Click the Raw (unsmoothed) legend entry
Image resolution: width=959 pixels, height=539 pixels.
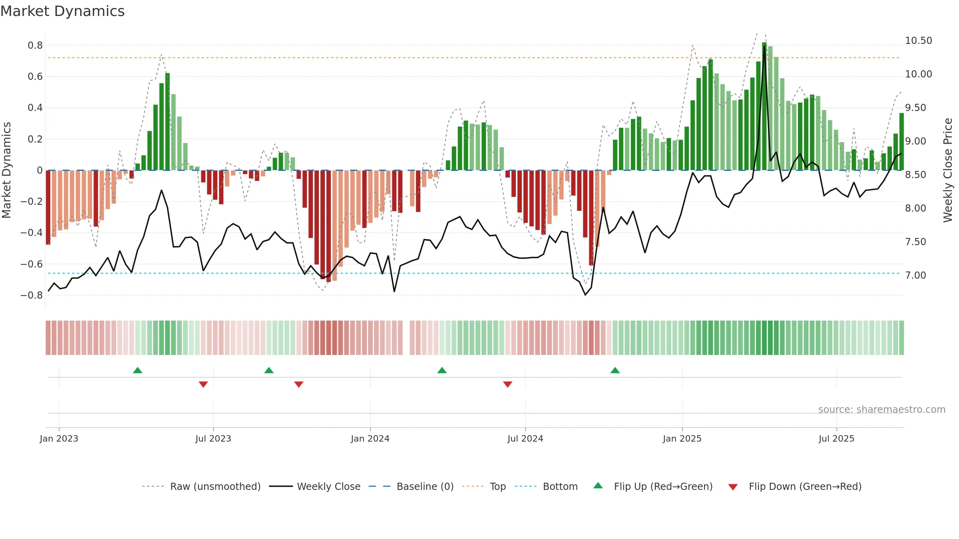point(201,486)
